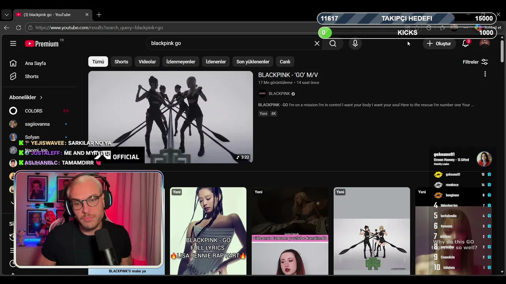Click the Home icon beside Ana Sayfa
The height and width of the screenshot is (284, 506).
point(13,63)
